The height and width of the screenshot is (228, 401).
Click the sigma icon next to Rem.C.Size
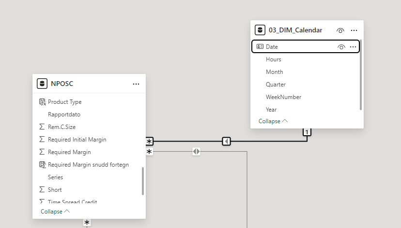point(42,127)
